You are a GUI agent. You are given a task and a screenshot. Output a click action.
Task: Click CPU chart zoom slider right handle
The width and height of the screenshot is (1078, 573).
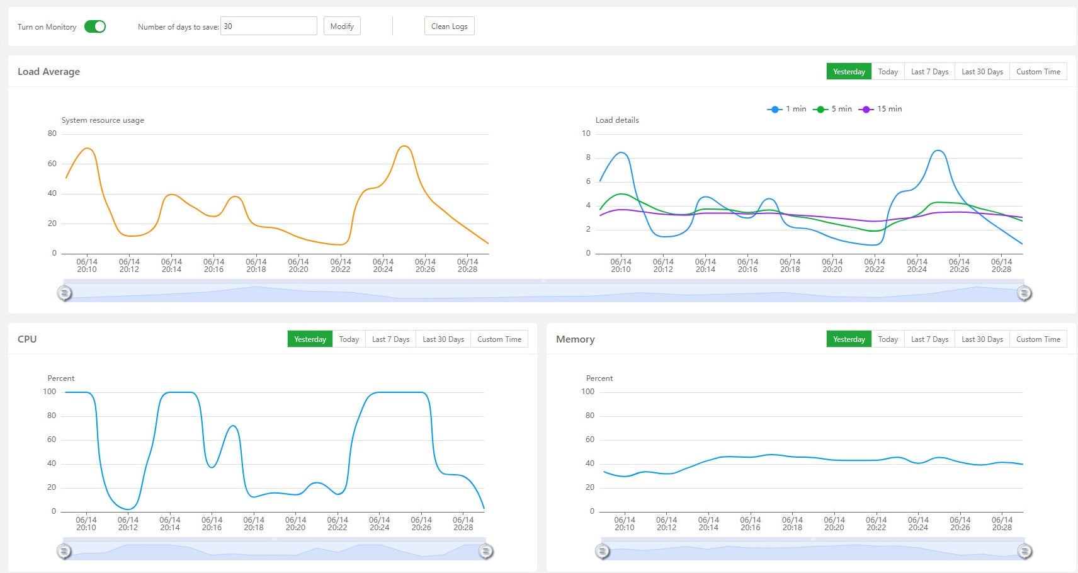[485, 552]
